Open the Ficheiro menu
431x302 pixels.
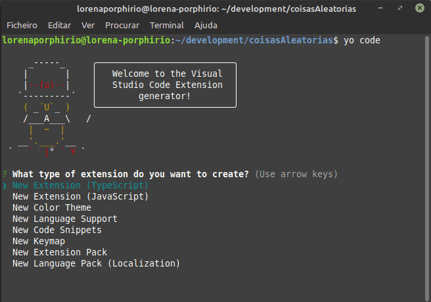click(22, 25)
